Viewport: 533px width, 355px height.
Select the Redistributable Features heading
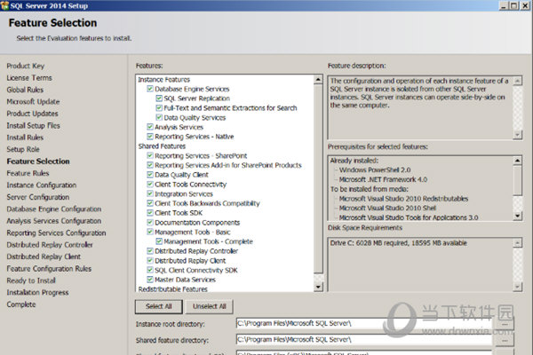pyautogui.click(x=172, y=289)
